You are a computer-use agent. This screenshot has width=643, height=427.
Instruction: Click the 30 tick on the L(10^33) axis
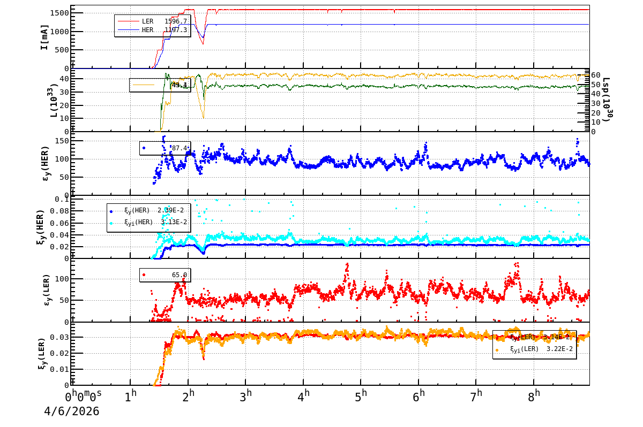[64, 92]
